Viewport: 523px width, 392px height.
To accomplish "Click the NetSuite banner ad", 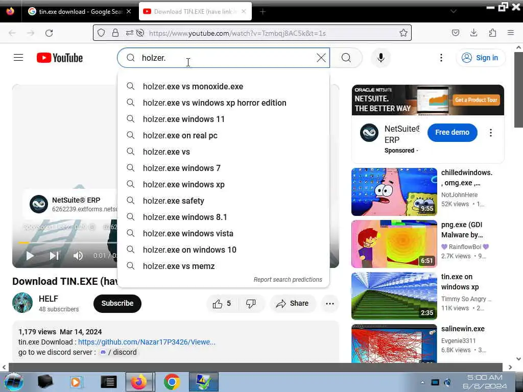I will pyautogui.click(x=428, y=100).
